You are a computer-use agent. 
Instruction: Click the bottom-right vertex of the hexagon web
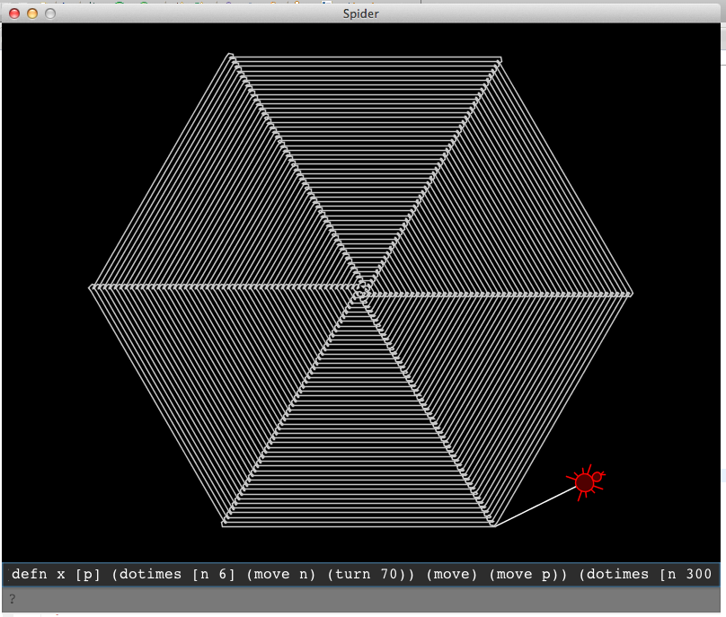coord(493,525)
